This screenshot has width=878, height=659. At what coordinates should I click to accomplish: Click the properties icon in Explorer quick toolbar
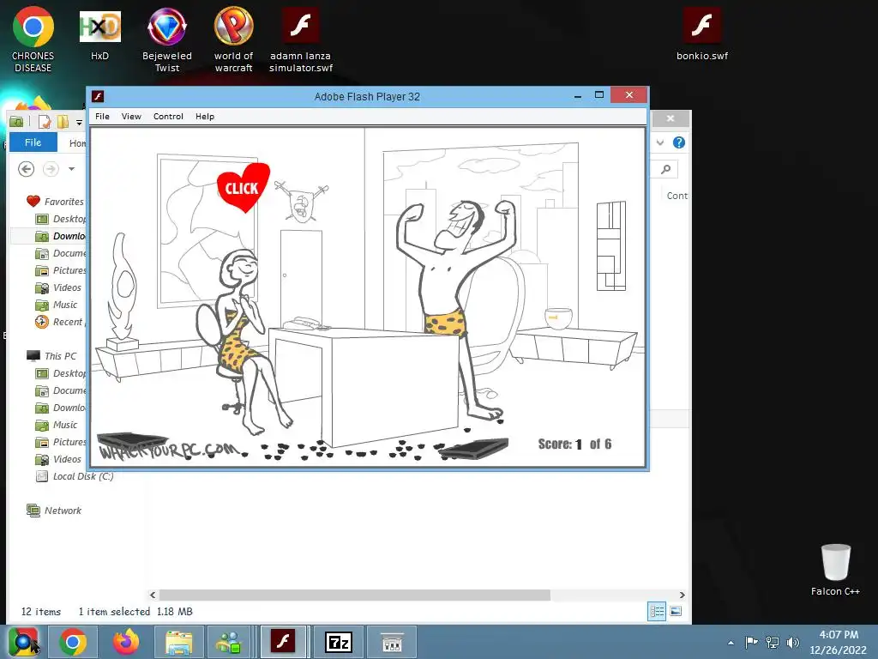click(x=45, y=122)
